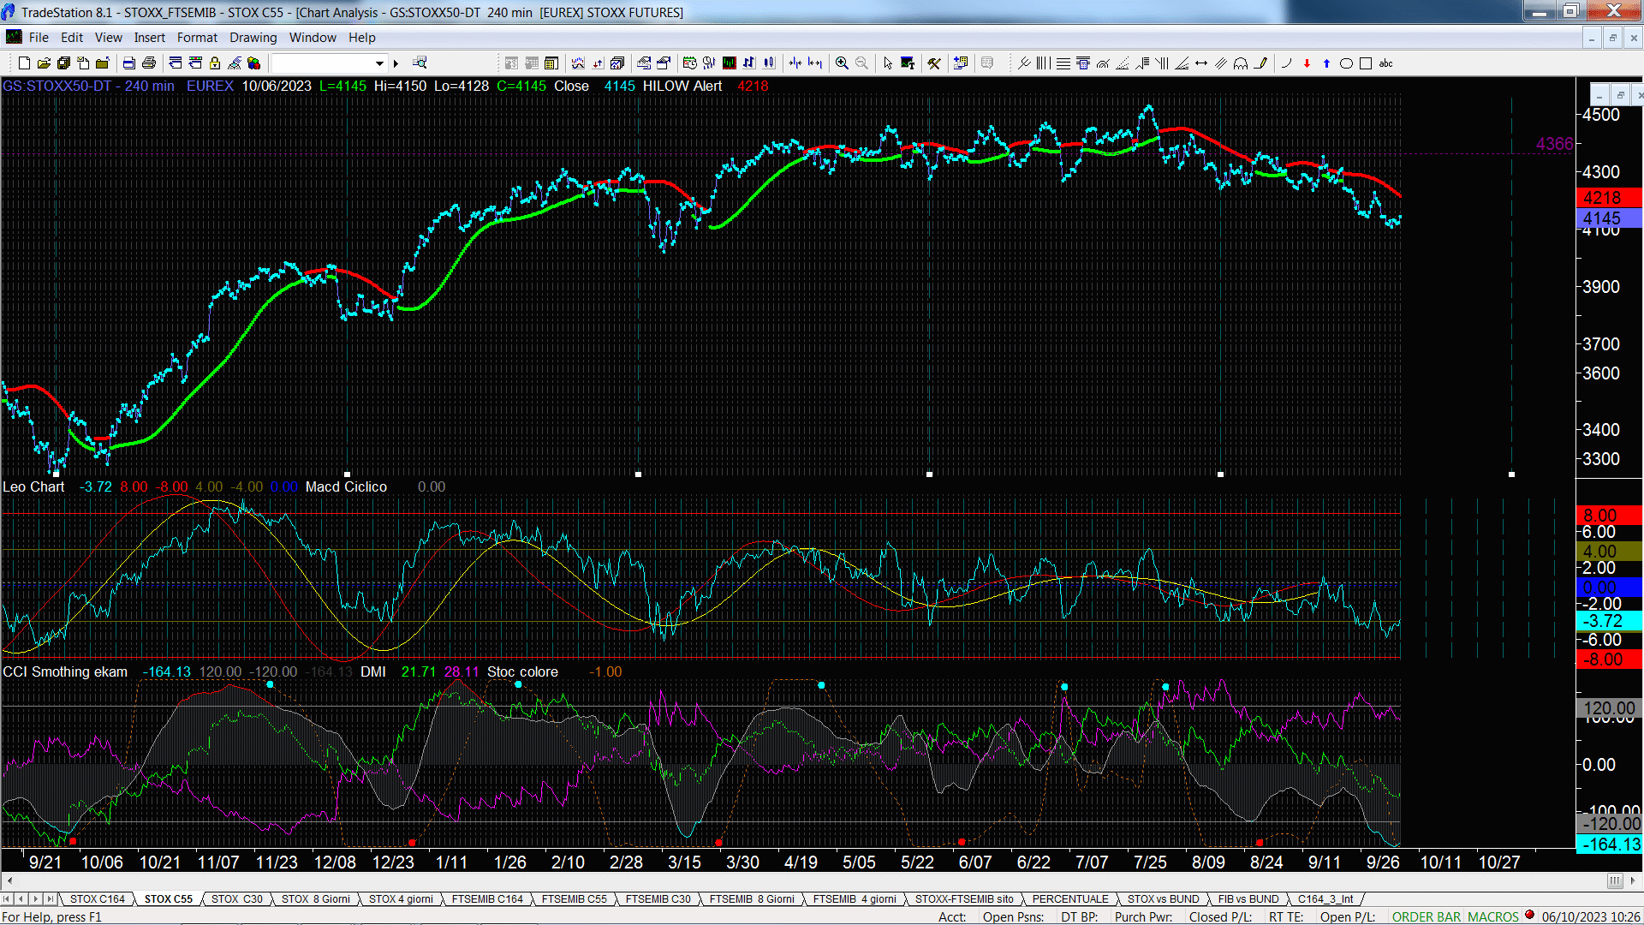1644x925 pixels.
Task: Open the Format menu
Action: point(198,38)
